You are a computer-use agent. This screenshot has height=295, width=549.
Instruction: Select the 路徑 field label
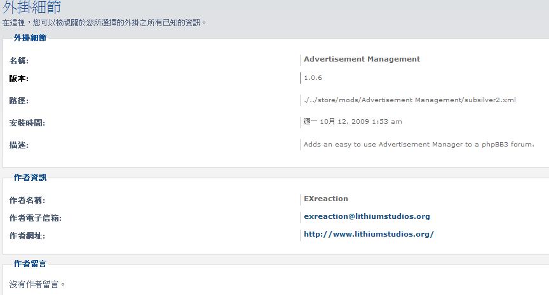(x=19, y=101)
